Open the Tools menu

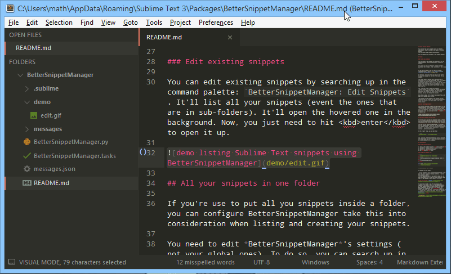click(154, 23)
